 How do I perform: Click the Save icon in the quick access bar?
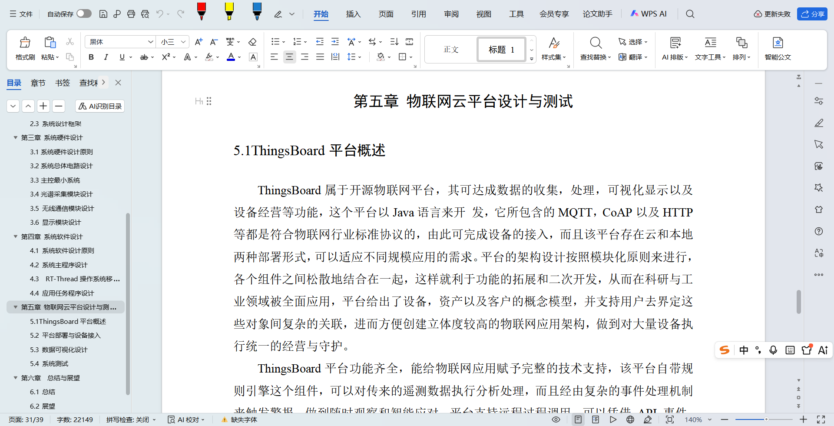pos(103,14)
